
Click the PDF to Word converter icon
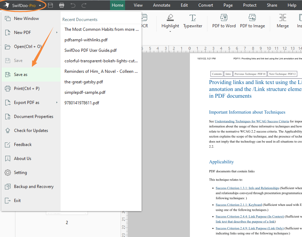click(x=224, y=18)
